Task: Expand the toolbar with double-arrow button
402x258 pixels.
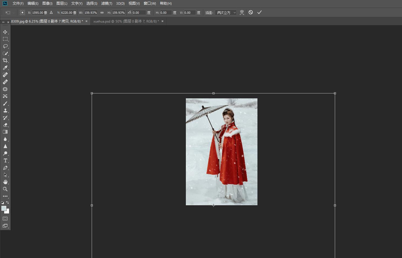Action: click(3, 22)
